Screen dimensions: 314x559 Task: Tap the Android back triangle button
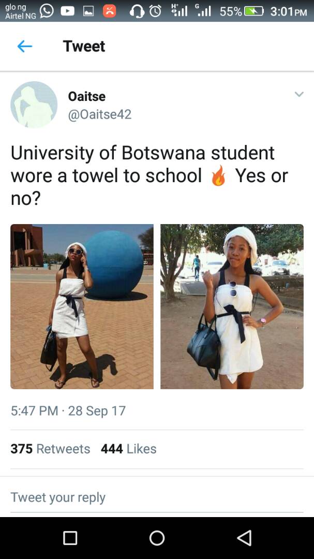(x=244, y=538)
